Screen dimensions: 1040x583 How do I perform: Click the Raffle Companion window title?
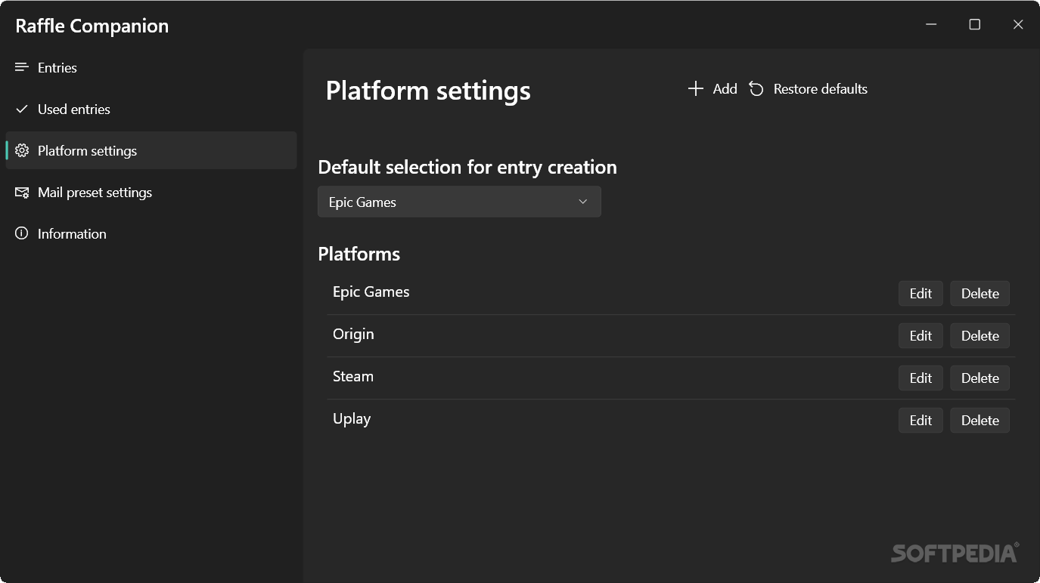(x=92, y=26)
